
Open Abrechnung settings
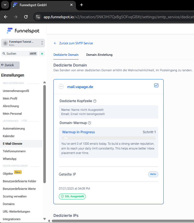[x=11, y=106]
